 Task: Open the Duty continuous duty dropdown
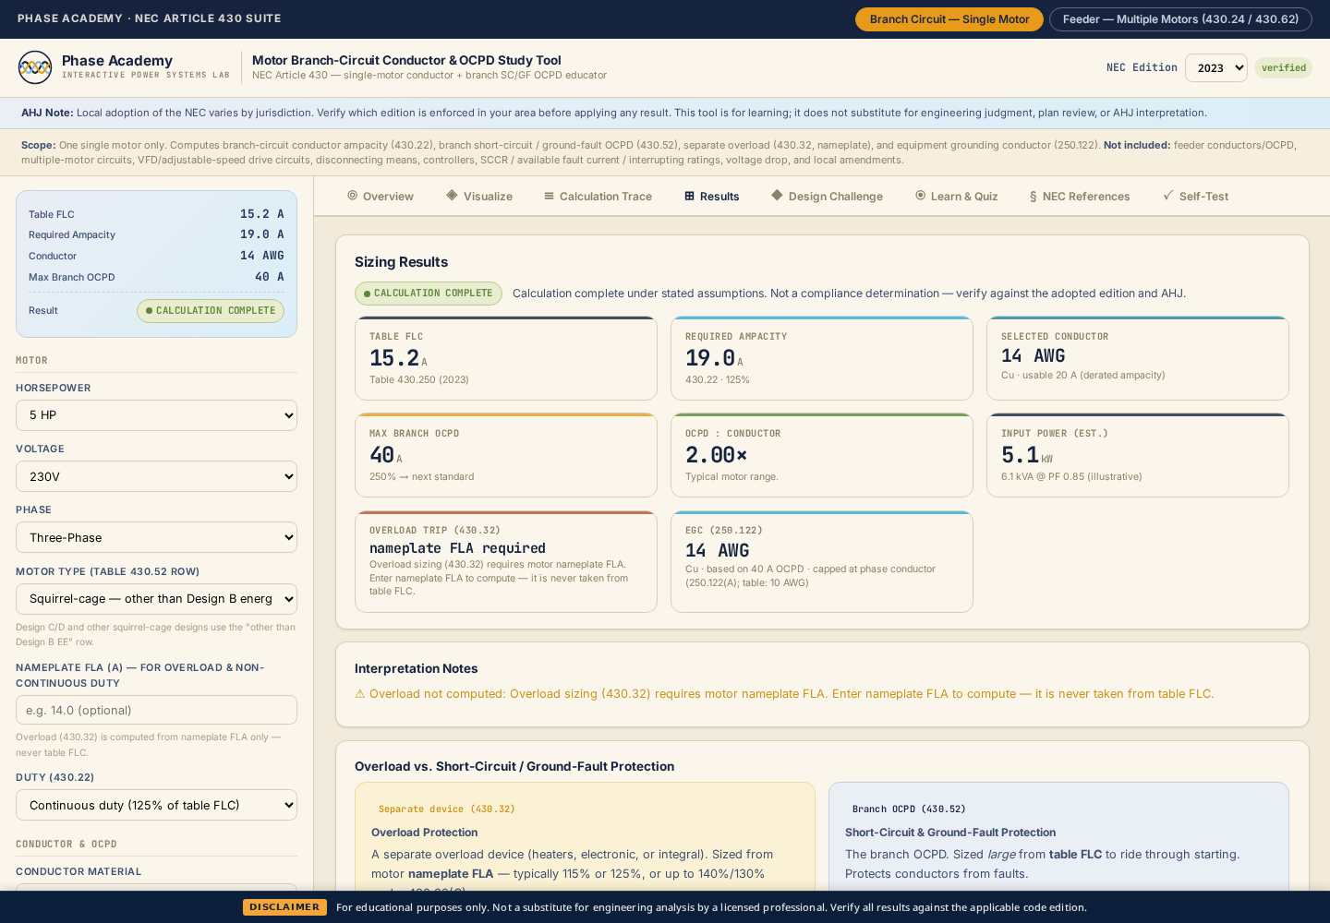[156, 805]
